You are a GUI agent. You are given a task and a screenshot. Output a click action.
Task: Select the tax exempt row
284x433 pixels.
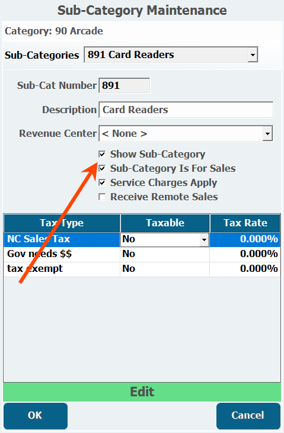point(142,269)
